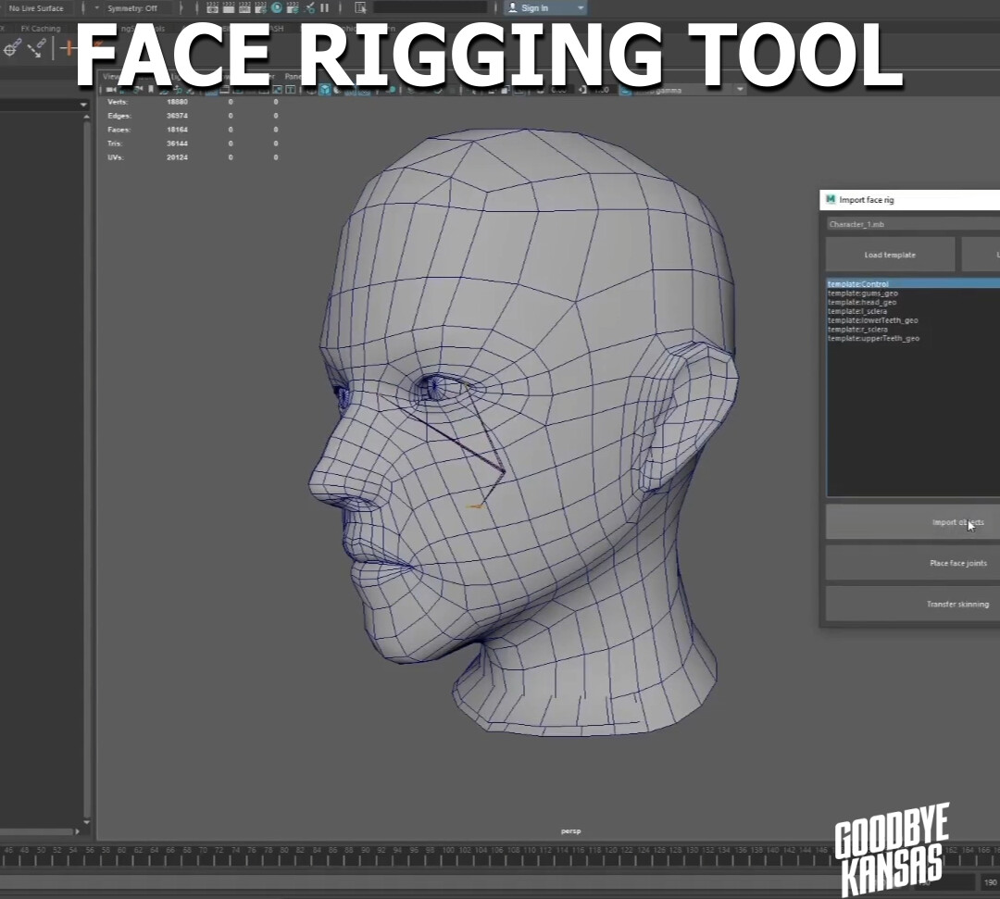This screenshot has height=899, width=1000.
Task: Toggle the isolate select icon in the viewport toolbar
Action: click(505, 90)
